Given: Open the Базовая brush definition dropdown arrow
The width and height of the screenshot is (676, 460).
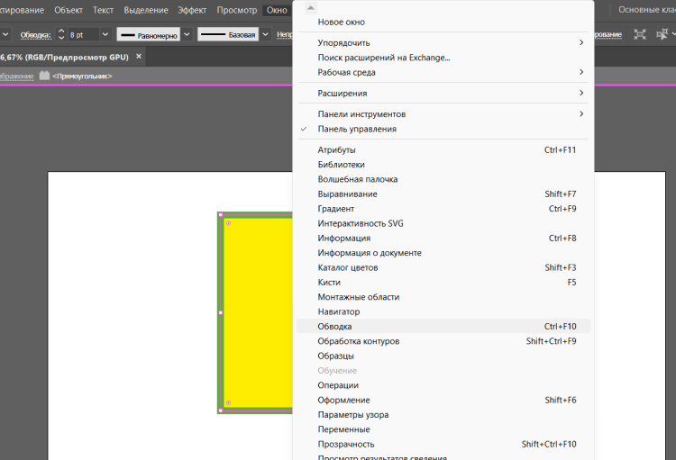Looking at the screenshot, I should pyautogui.click(x=266, y=34).
